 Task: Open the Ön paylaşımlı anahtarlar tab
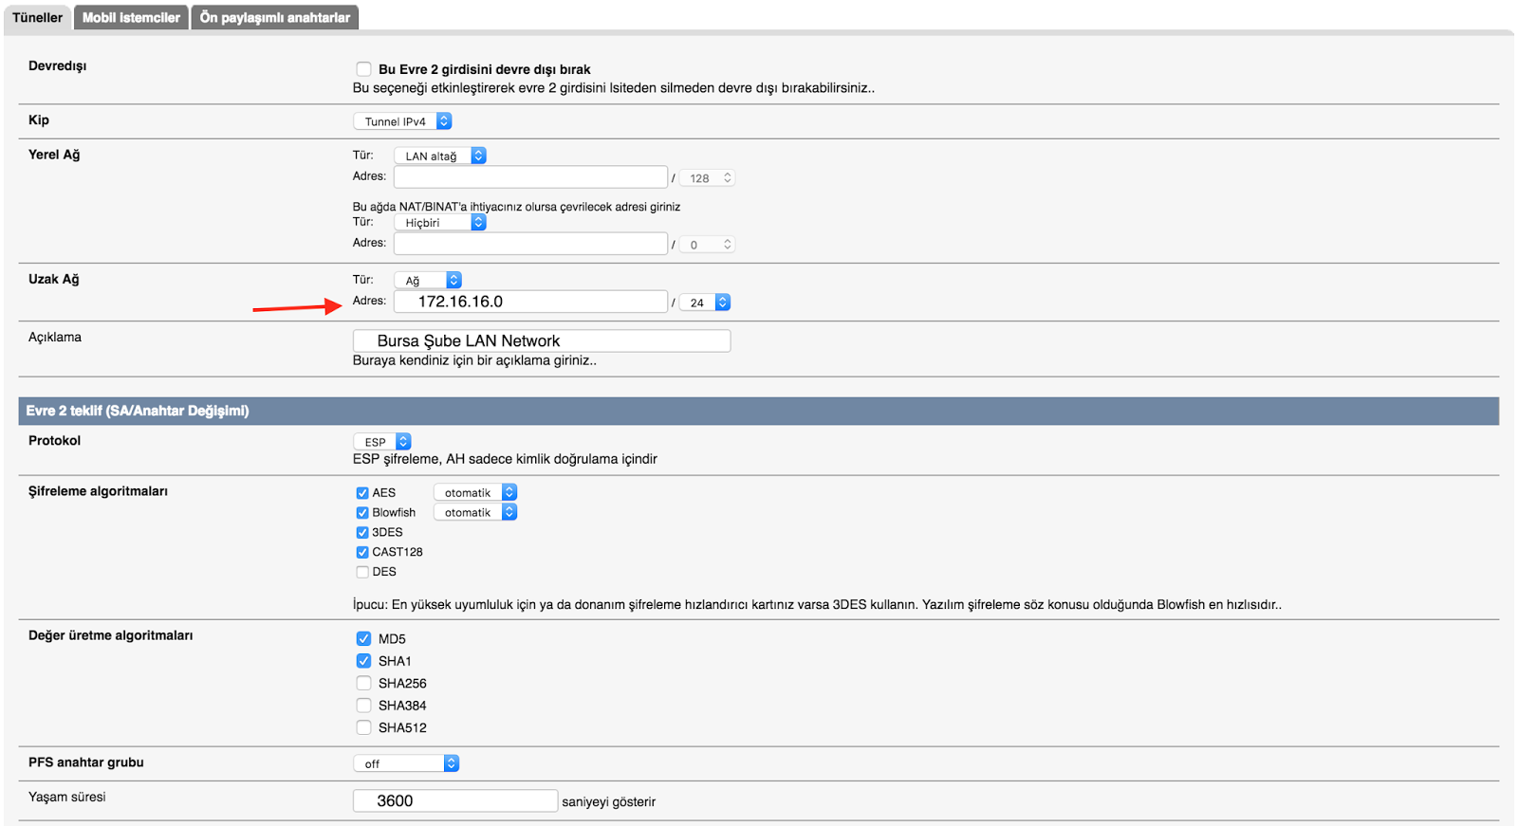274,17
